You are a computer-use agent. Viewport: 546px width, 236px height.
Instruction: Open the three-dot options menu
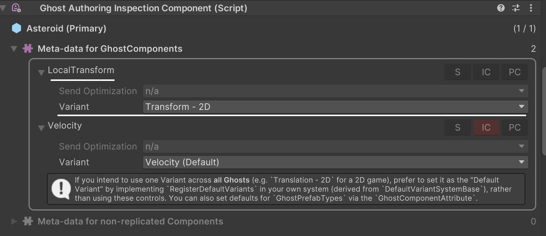[531, 7]
